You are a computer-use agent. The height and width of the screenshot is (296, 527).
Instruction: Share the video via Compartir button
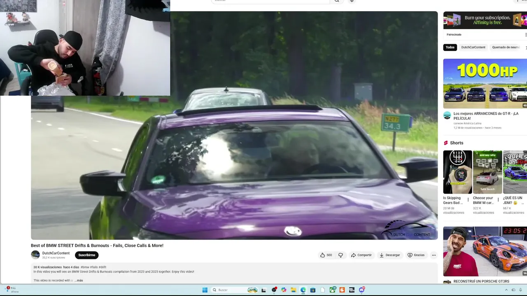coord(361,255)
